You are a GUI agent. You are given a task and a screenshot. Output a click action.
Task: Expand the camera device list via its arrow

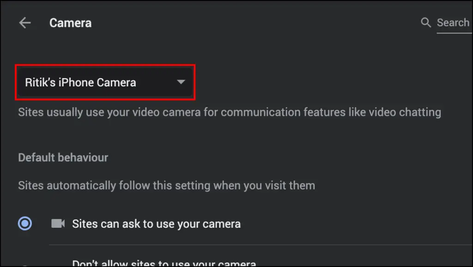pyautogui.click(x=181, y=82)
